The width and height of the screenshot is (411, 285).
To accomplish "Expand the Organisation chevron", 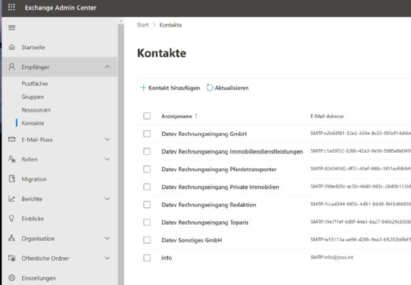I will (x=107, y=238).
